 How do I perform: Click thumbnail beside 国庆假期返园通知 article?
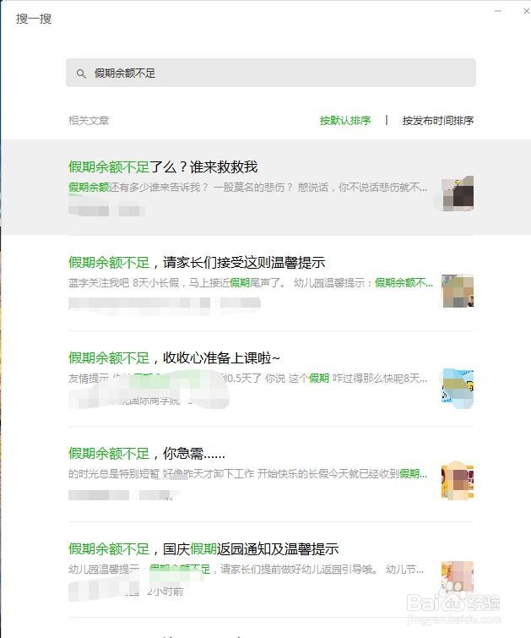(458, 577)
